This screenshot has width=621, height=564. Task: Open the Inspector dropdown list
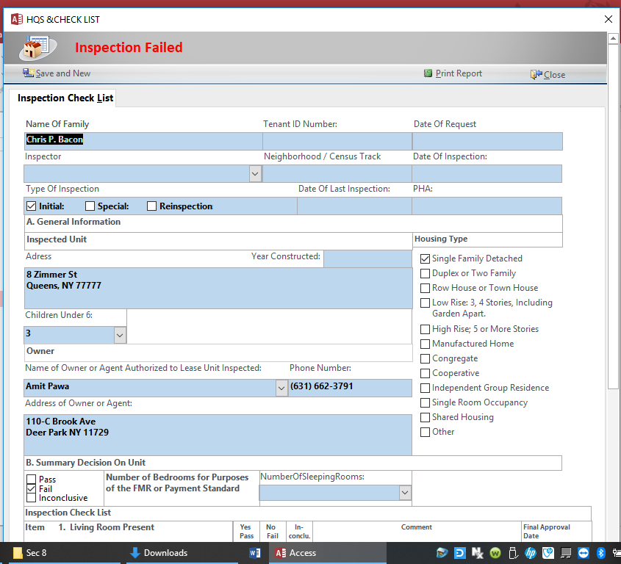click(x=256, y=174)
